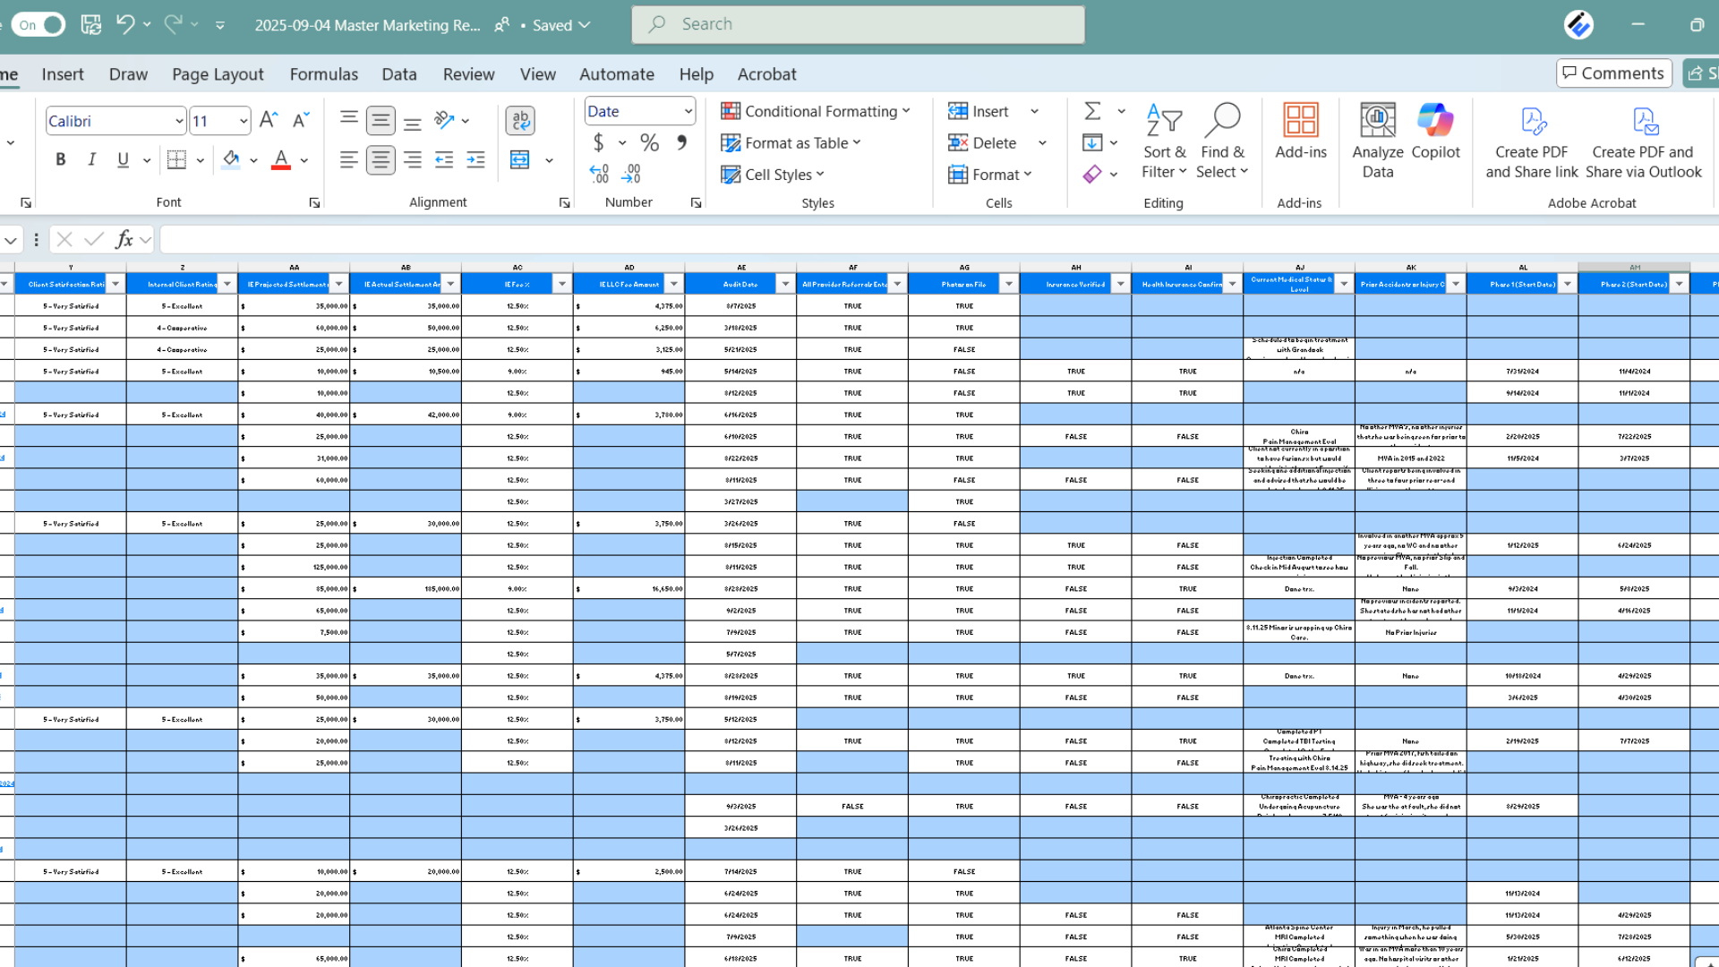Viewport: 1719px width, 967px height.
Task: Click in the Search box
Action: (858, 24)
